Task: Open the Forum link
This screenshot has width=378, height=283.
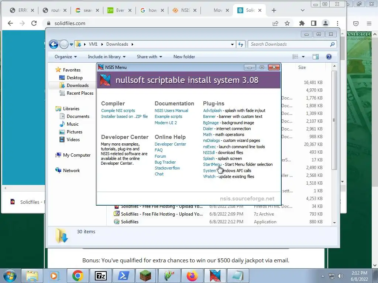Action: tap(160, 156)
